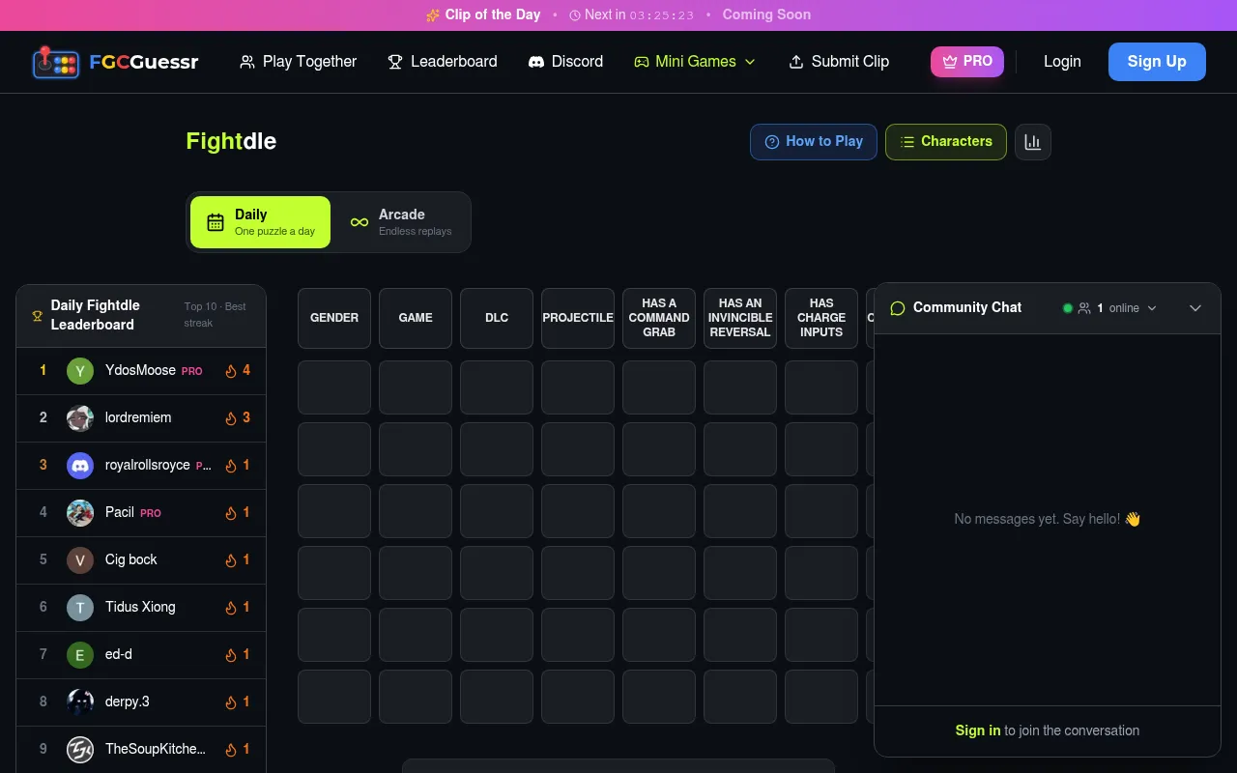Image resolution: width=1237 pixels, height=773 pixels.
Task: Click the clock icon beside Next in timer
Action: click(x=575, y=15)
